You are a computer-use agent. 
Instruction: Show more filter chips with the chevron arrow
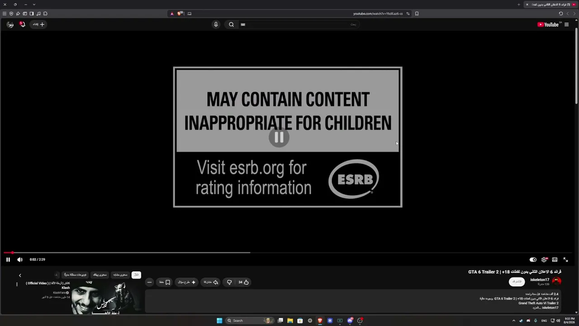pos(20,275)
